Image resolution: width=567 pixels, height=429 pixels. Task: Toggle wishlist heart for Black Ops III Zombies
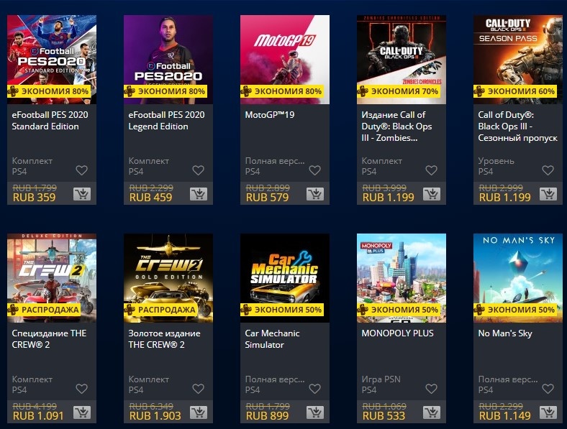point(432,170)
